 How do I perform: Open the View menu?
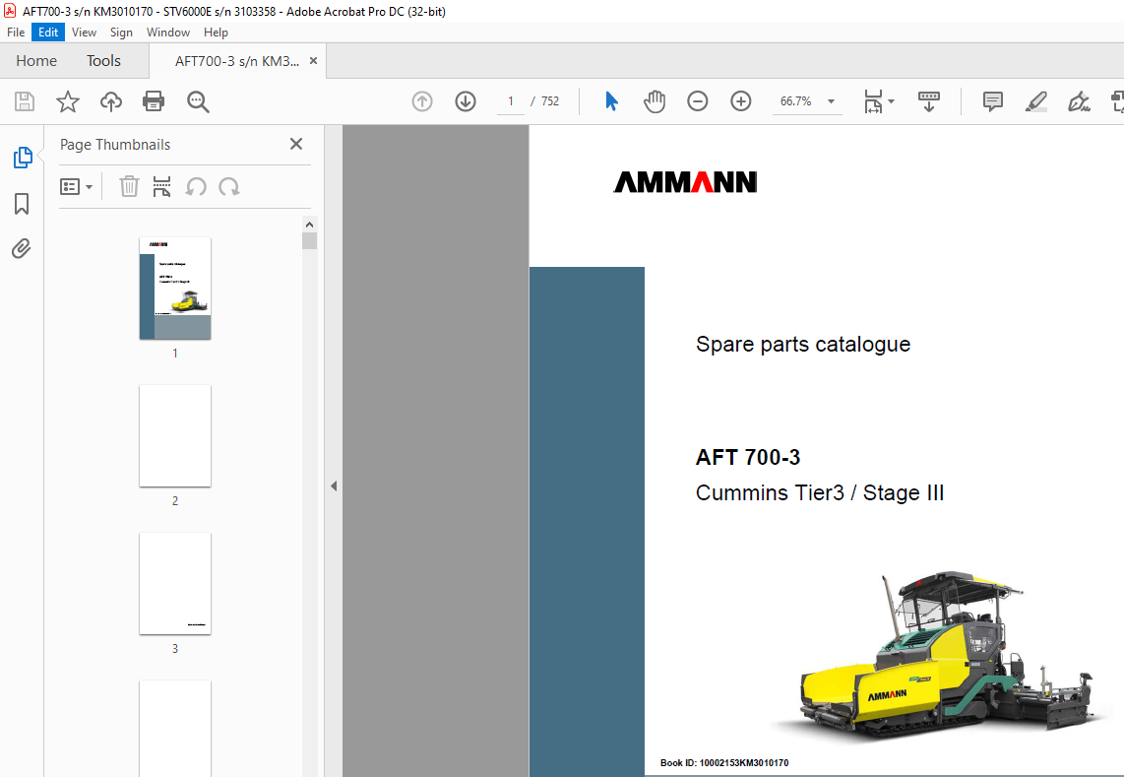(84, 32)
